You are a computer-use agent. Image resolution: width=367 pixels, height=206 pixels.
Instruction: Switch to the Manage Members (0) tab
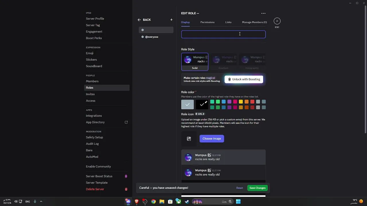click(x=254, y=22)
